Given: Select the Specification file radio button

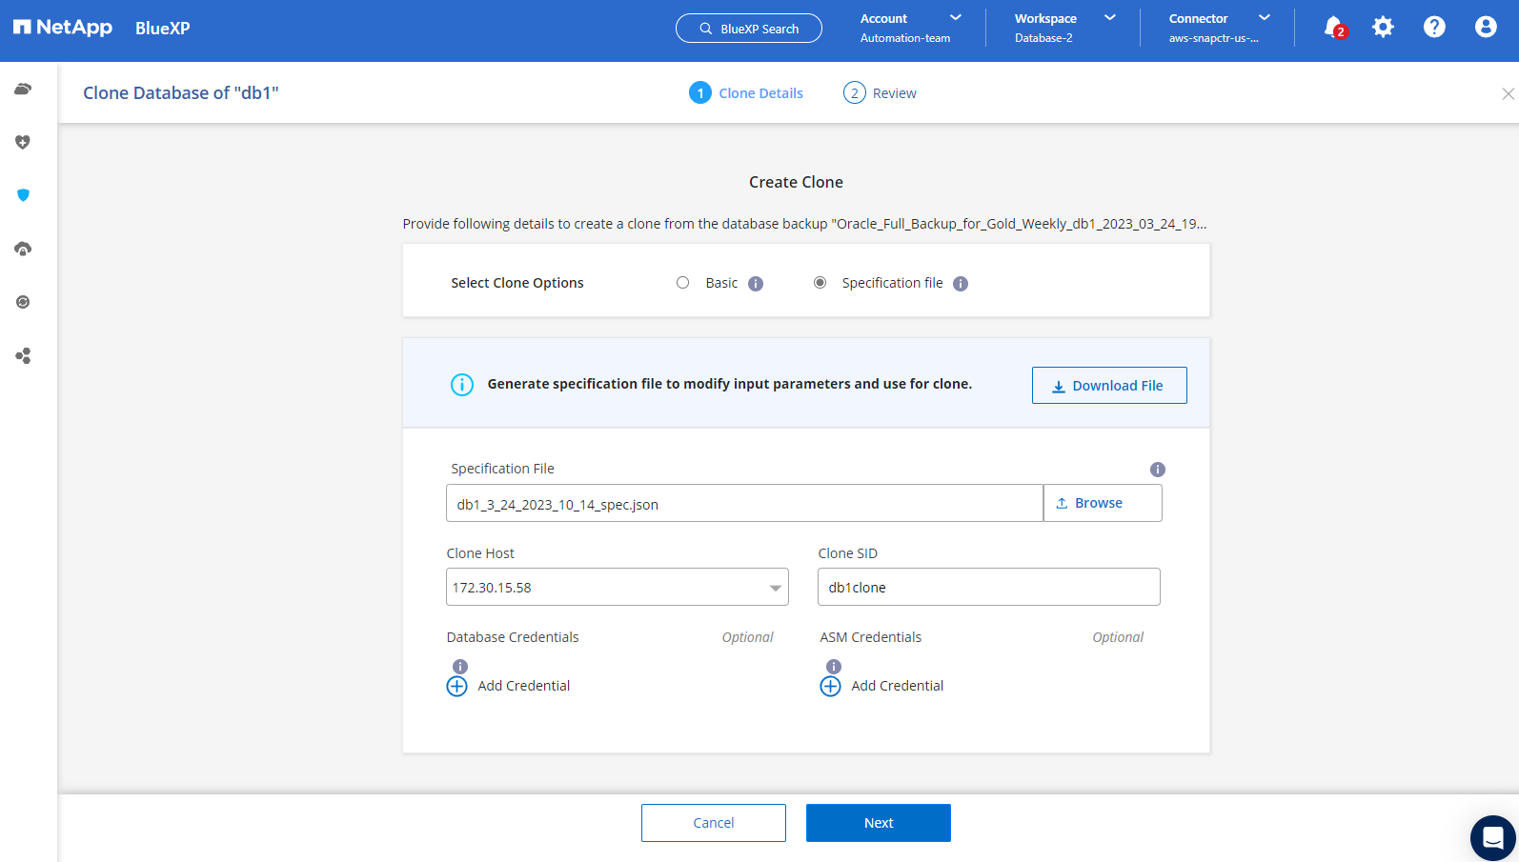Looking at the screenshot, I should tap(820, 283).
